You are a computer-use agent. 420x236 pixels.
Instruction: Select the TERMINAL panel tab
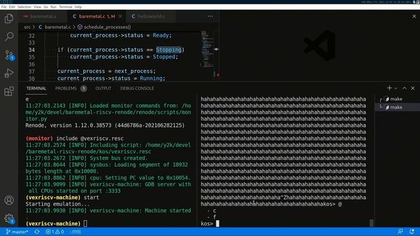(36, 88)
